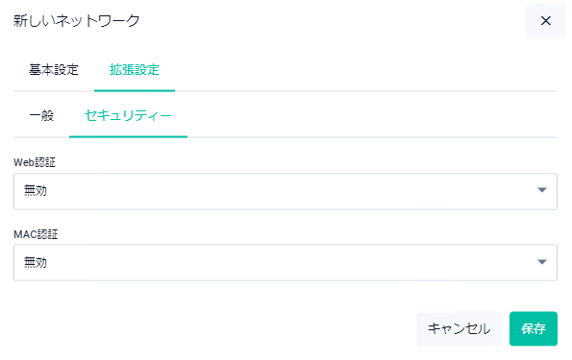The height and width of the screenshot is (360, 572).
Task: Click the 無効 value in Web認証 field
Action: tap(36, 190)
